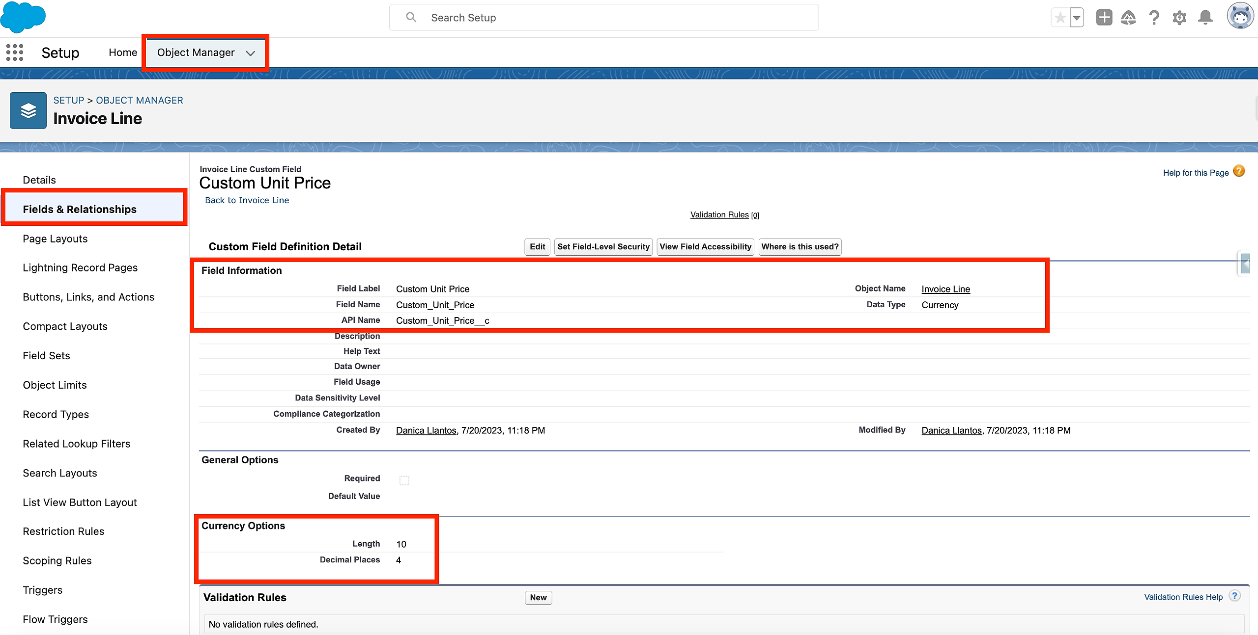This screenshot has height=635, width=1258.
Task: Open the setup gear icon
Action: tap(1179, 18)
